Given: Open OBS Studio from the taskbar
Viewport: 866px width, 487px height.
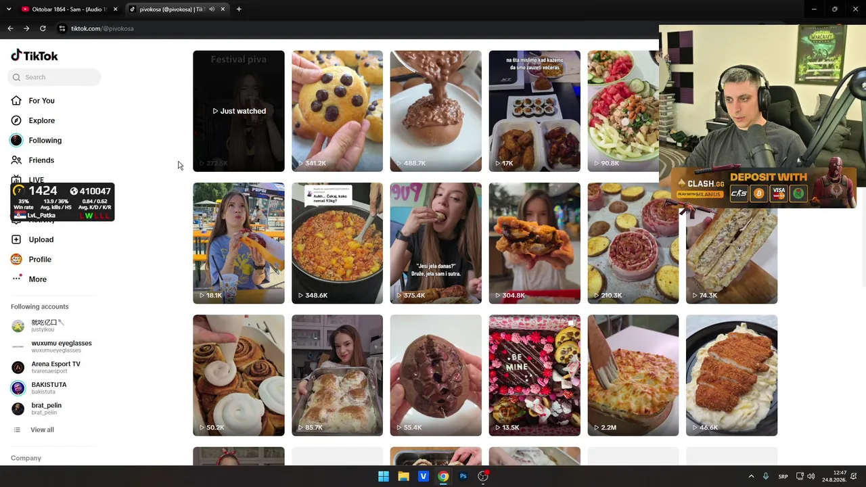Looking at the screenshot, I should [483, 476].
